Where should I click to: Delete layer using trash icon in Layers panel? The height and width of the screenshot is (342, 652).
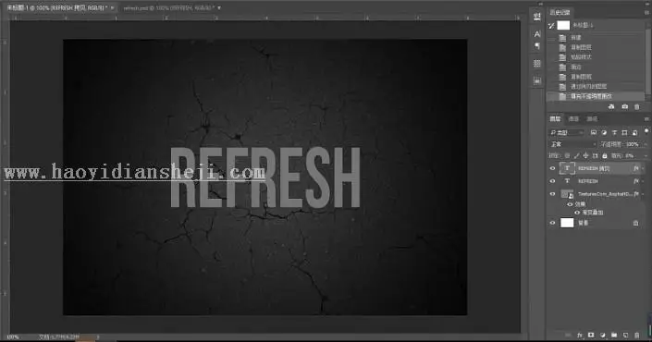pyautogui.click(x=637, y=335)
